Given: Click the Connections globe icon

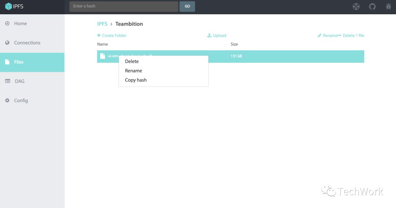Looking at the screenshot, I should tap(7, 42).
